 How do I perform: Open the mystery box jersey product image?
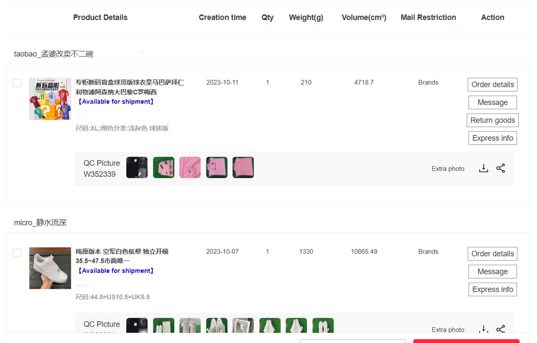50,99
